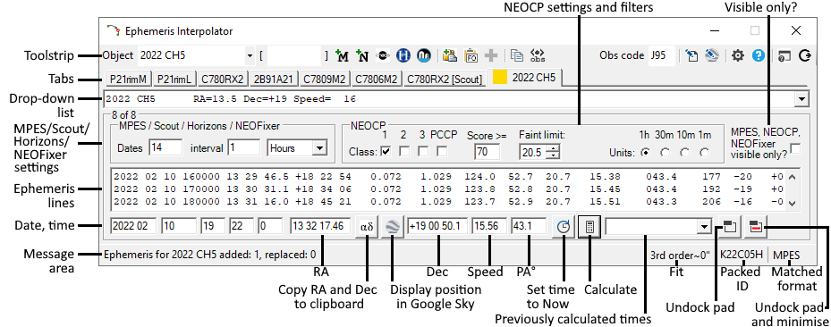Switch to the P21rimL tab
This screenshot has height=327, width=831.
point(174,80)
